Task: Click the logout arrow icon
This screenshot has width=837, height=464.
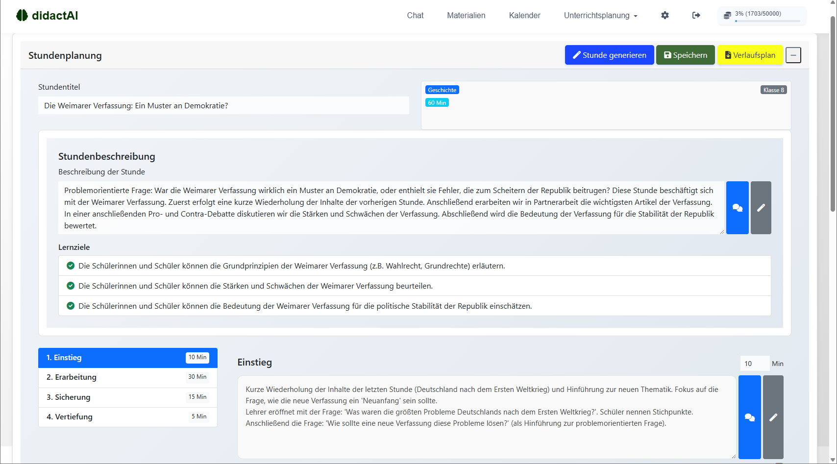Action: (x=696, y=15)
